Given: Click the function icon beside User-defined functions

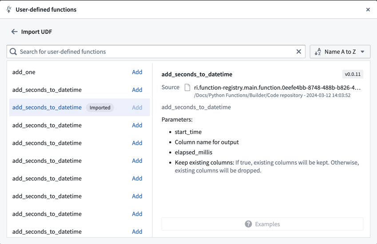Looking at the screenshot, I should [x=9, y=9].
